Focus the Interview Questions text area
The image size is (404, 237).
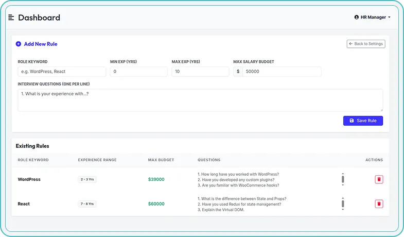(x=200, y=100)
